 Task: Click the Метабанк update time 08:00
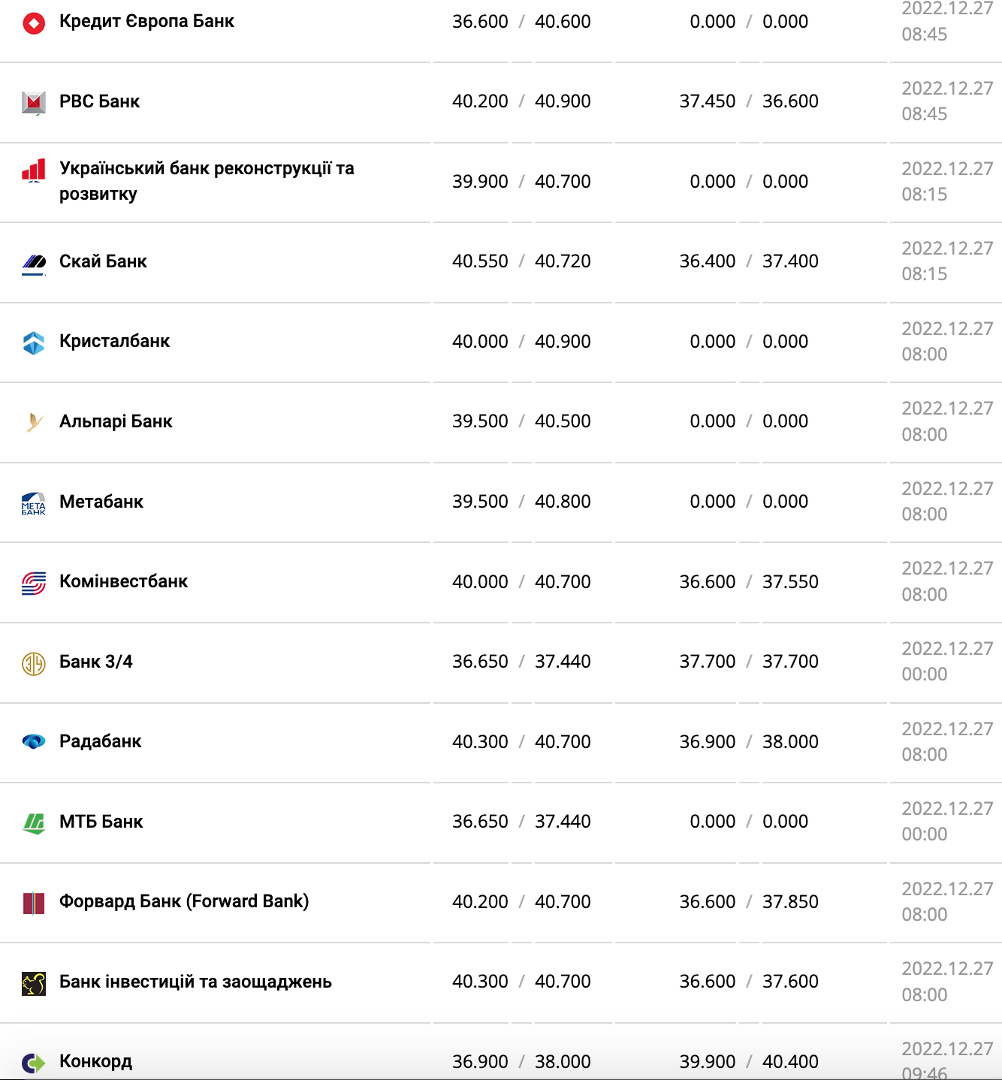tap(925, 514)
